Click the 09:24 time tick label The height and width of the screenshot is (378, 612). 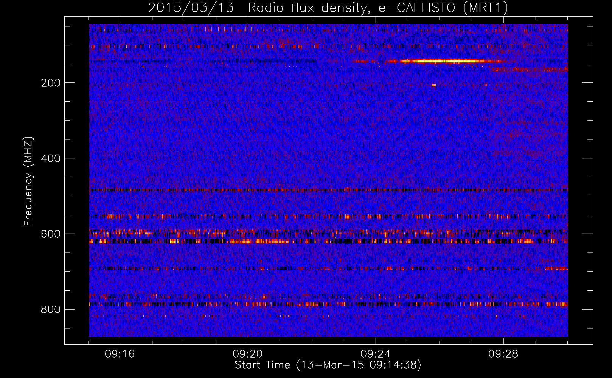pyautogui.click(x=376, y=354)
